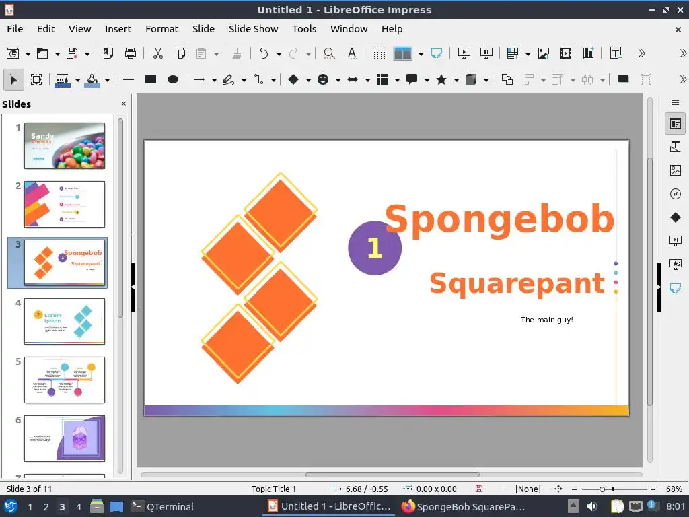Toggle the Shadow button
The width and height of the screenshot is (689, 517).
click(623, 79)
